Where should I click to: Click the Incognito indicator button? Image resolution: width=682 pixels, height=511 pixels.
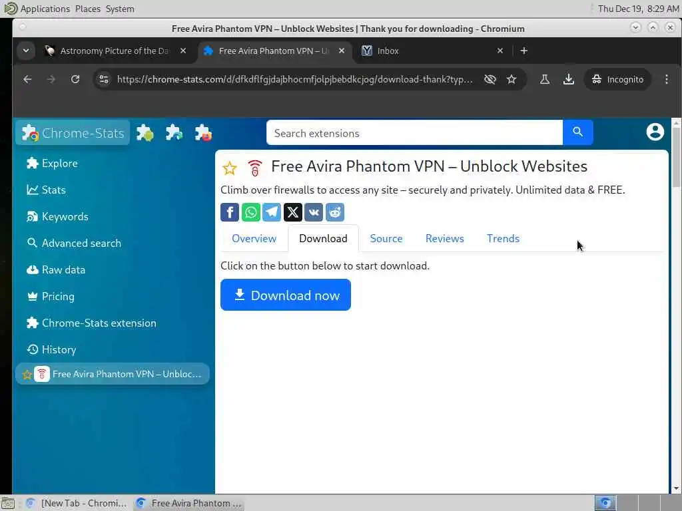point(617,79)
